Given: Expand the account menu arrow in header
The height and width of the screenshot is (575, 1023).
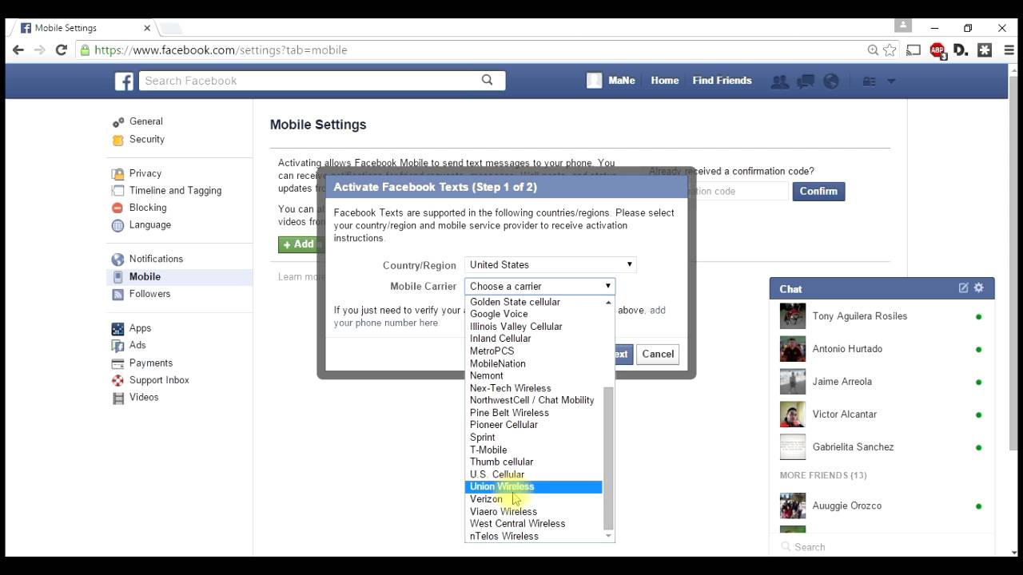Looking at the screenshot, I should (891, 81).
